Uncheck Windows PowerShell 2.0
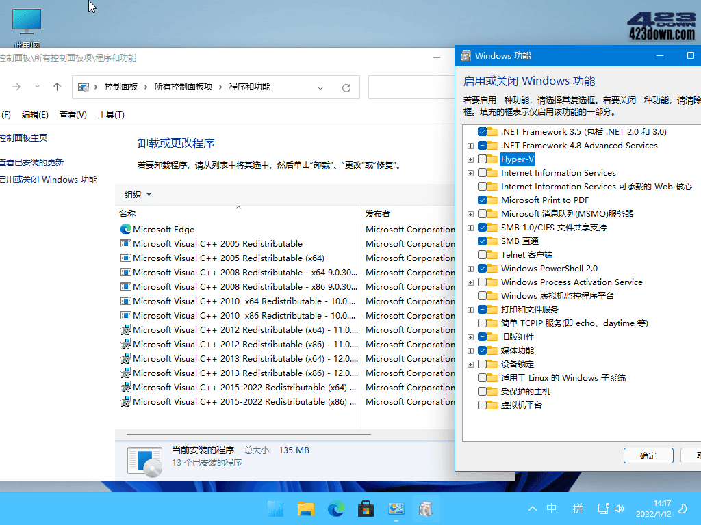Image resolution: width=701 pixels, height=525 pixels. pyautogui.click(x=482, y=268)
